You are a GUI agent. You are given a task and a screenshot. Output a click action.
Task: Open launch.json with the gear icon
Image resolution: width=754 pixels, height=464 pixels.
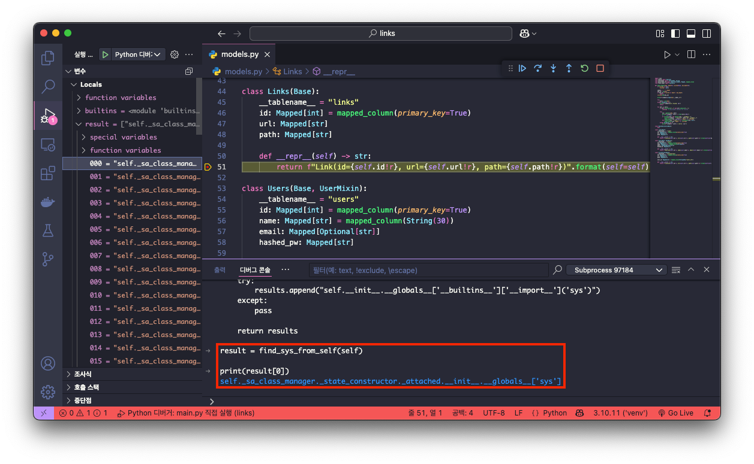[x=175, y=54]
